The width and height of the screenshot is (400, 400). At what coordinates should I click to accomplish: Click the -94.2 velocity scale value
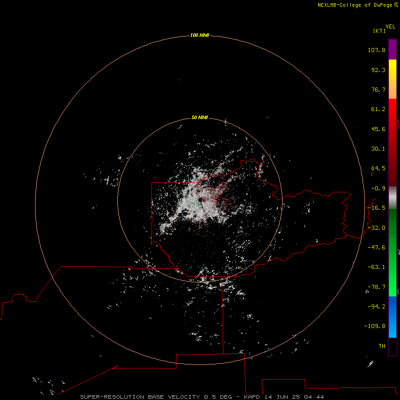point(376,306)
